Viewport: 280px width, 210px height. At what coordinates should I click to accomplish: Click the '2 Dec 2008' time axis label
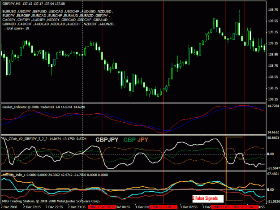coord(9,207)
